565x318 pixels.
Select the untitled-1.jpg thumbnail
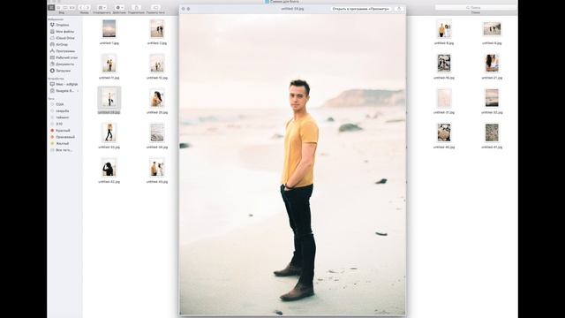[x=109, y=28]
